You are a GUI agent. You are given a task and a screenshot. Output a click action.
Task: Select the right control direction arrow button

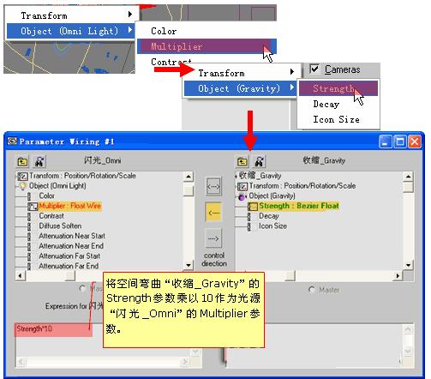point(213,238)
